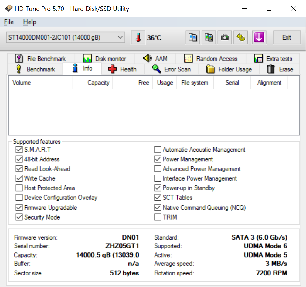Toggle Native Command Queuing (NCQ) checkbox
Screen dimensions: 306x287
point(158,208)
